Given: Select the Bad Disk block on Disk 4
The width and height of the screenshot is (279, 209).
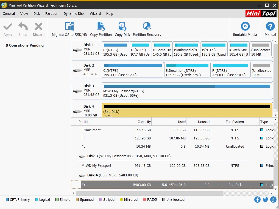Looking at the screenshot, I should coord(187,110).
